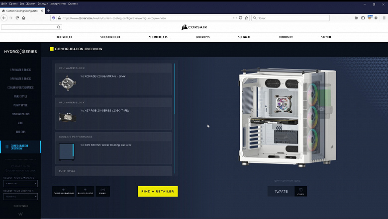
Task: Click the XR5 360mm radiator thumbnail
Action: tap(67, 151)
